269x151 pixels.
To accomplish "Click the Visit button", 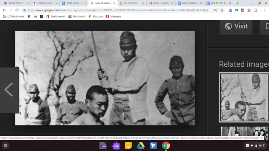I will pos(236,27).
